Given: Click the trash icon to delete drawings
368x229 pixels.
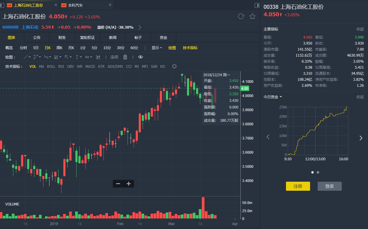Looking at the screenshot, I should [x=125, y=57].
